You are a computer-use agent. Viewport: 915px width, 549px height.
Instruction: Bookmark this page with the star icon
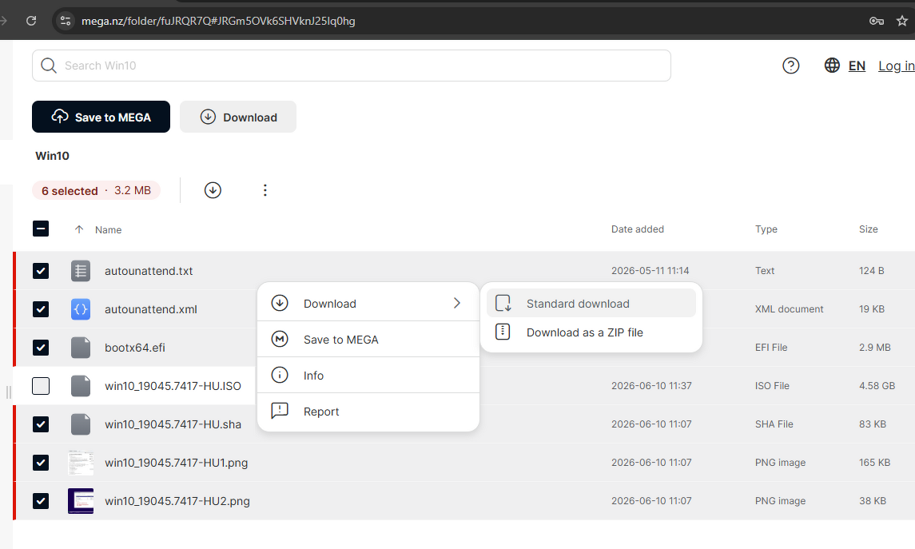[x=902, y=21]
